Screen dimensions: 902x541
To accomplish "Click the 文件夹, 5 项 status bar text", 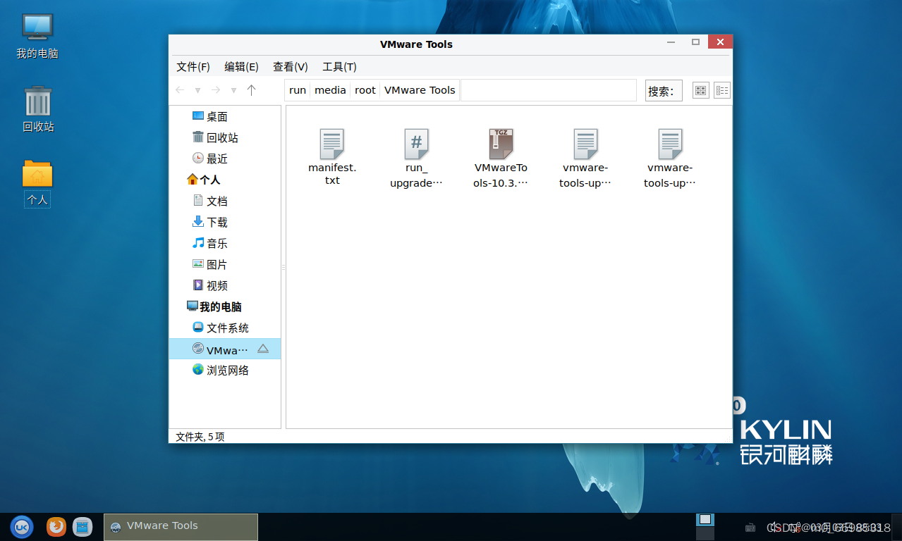I will (200, 437).
